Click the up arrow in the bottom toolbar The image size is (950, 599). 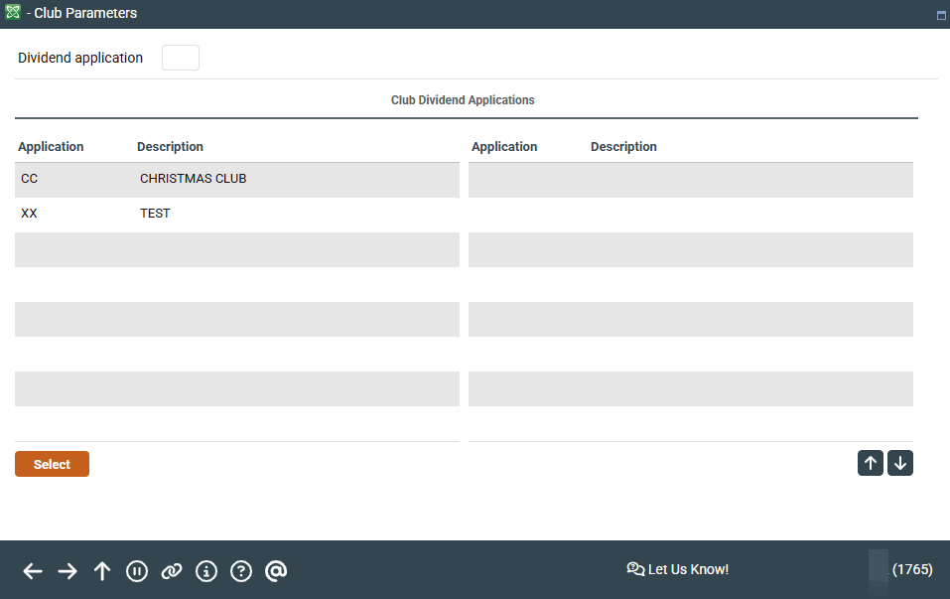pos(102,570)
